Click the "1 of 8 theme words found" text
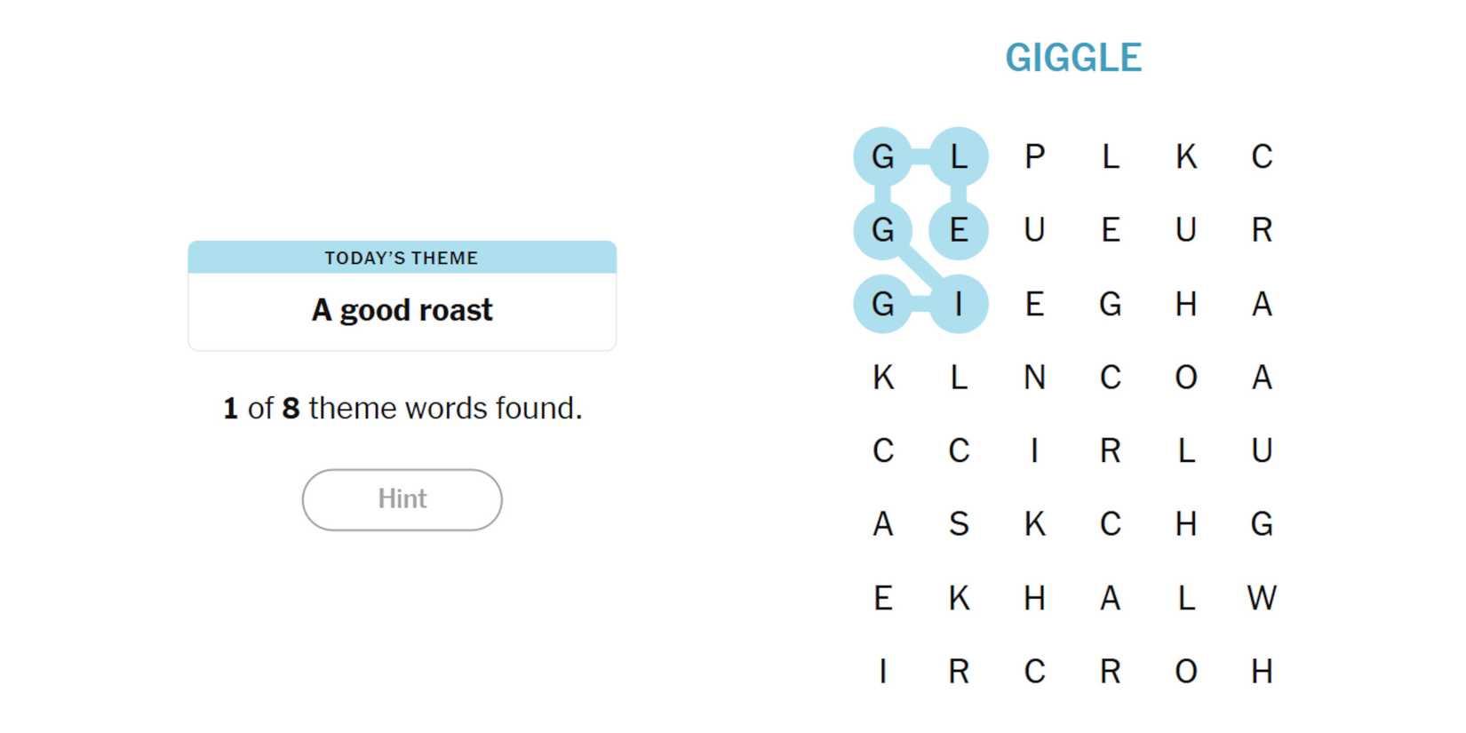The height and width of the screenshot is (733, 1466). [402, 409]
